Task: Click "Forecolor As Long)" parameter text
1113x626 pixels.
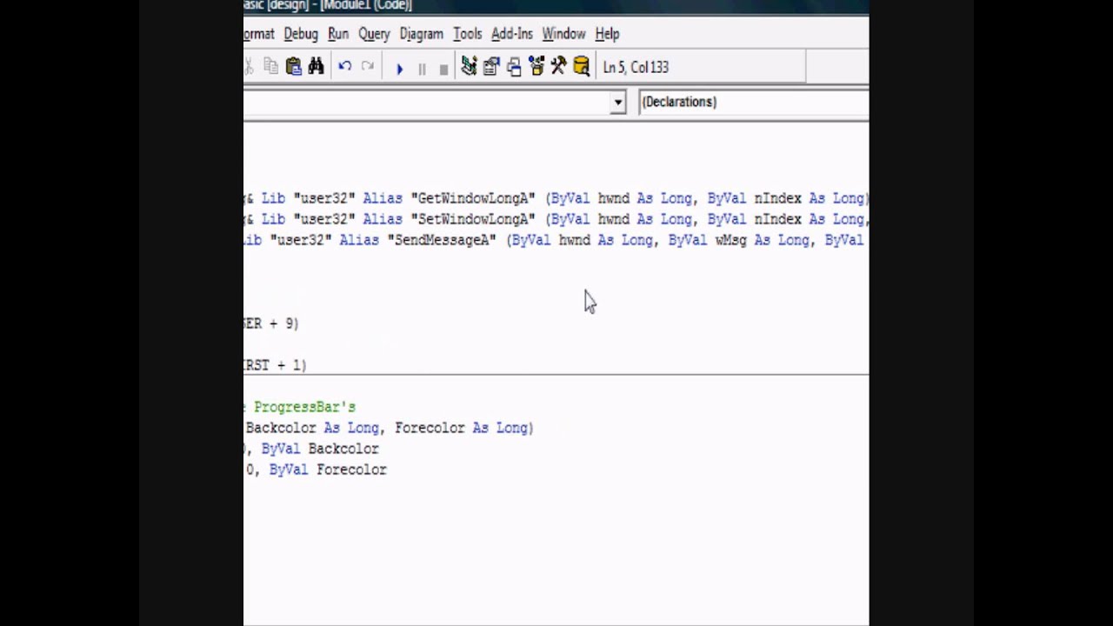Action: (464, 428)
